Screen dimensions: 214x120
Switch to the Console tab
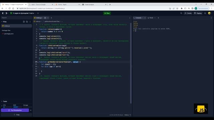pos(138,18)
